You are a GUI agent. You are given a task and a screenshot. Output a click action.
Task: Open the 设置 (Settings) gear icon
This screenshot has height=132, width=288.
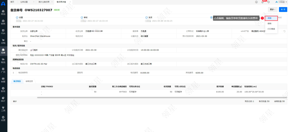pyautogui.click(x=3, y=119)
